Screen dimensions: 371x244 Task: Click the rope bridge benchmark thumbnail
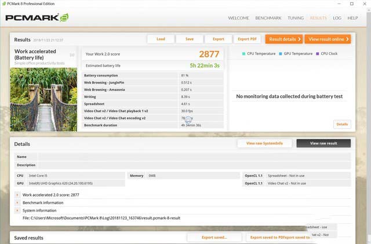pos(43,99)
